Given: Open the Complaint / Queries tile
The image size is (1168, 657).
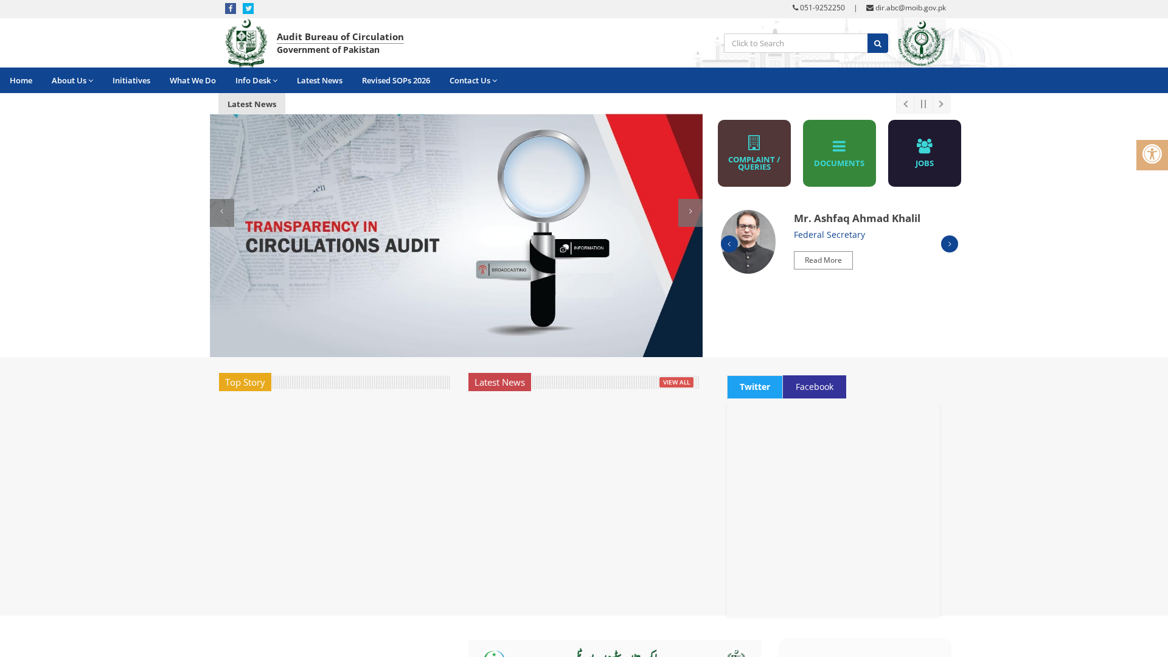Looking at the screenshot, I should point(754,153).
